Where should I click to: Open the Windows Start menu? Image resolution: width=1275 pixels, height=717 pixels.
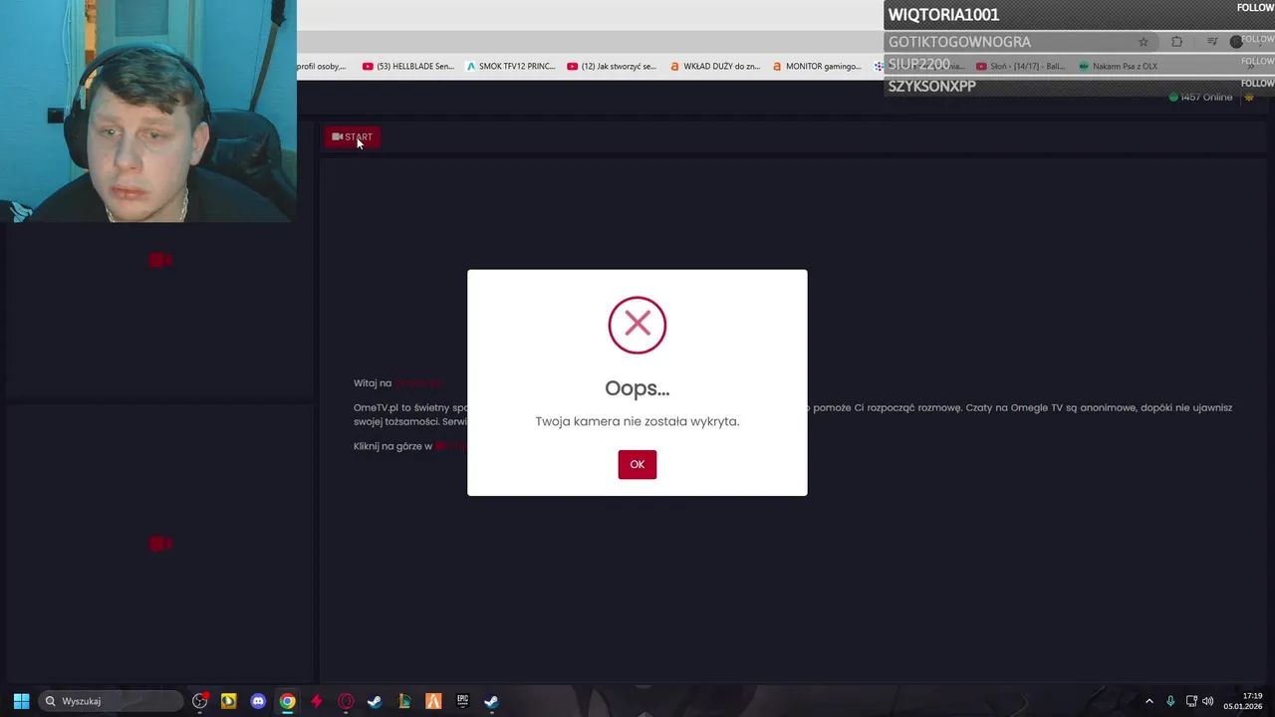21,701
